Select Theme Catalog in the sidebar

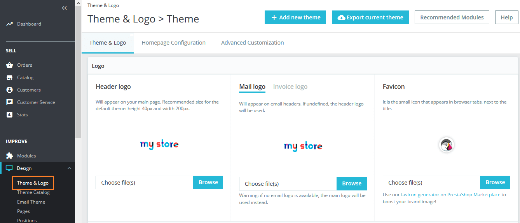coord(33,192)
